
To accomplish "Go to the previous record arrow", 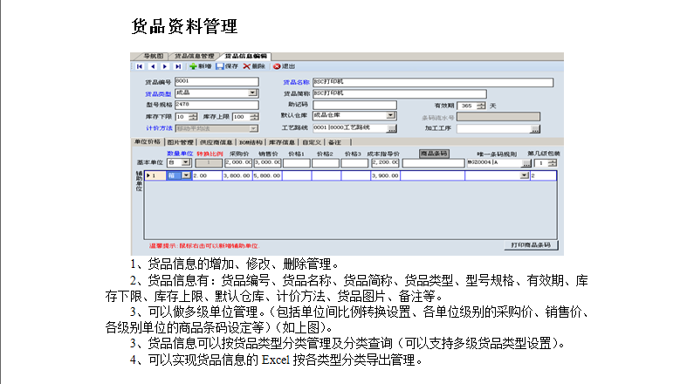I will [x=153, y=66].
